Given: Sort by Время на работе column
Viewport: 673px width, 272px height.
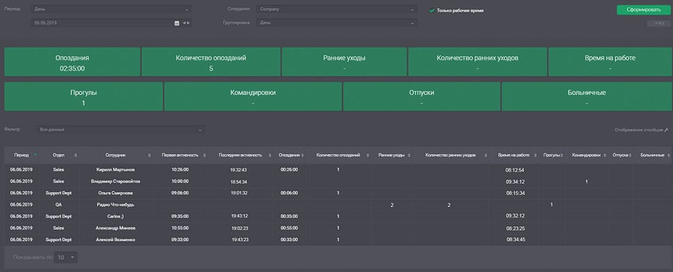Looking at the screenshot, I should (x=514, y=155).
